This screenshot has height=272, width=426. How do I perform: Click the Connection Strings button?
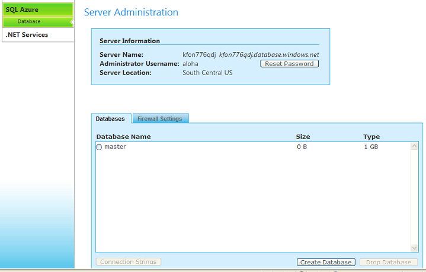pyautogui.click(x=129, y=262)
